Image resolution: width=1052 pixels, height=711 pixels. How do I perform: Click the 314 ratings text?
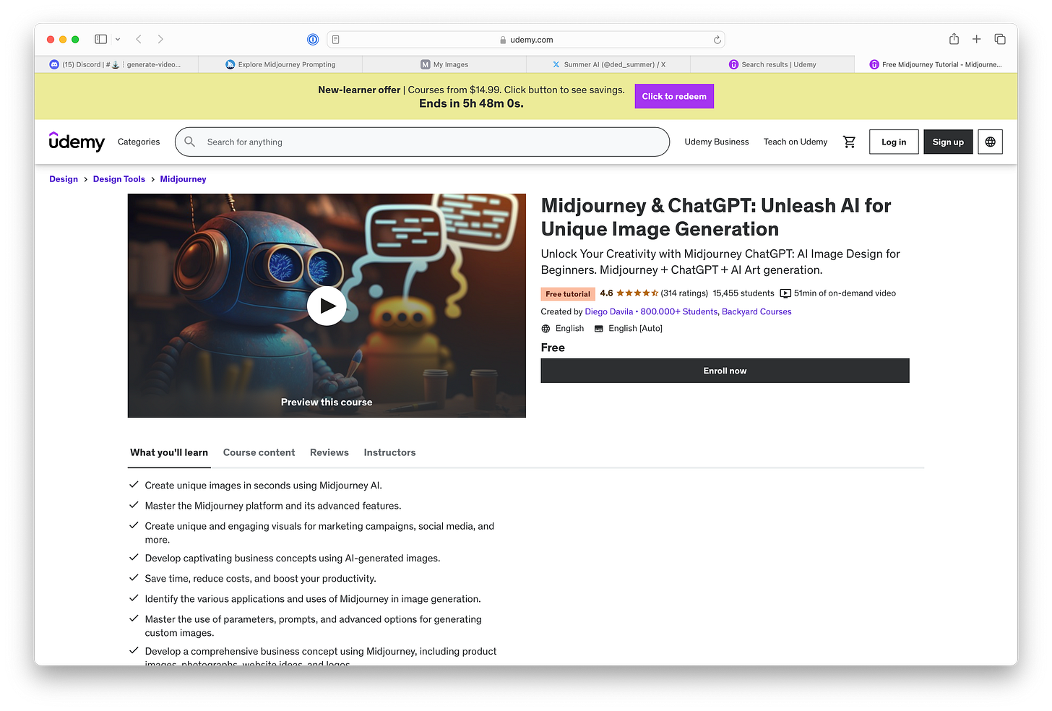click(684, 293)
